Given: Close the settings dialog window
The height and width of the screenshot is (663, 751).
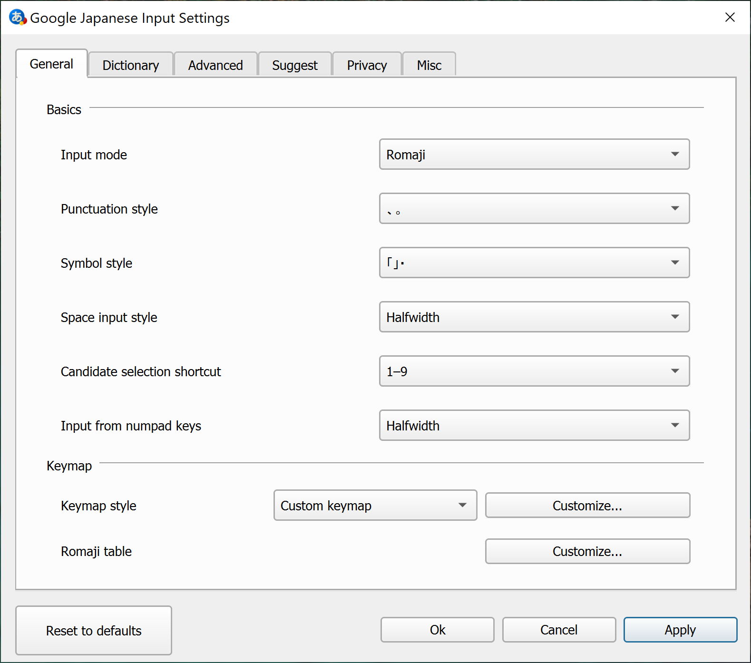Looking at the screenshot, I should pos(730,18).
